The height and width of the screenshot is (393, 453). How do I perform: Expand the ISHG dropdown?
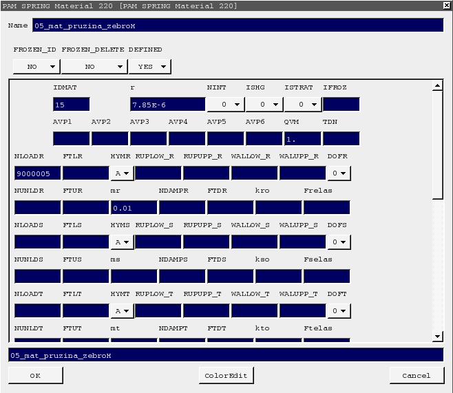(x=264, y=104)
